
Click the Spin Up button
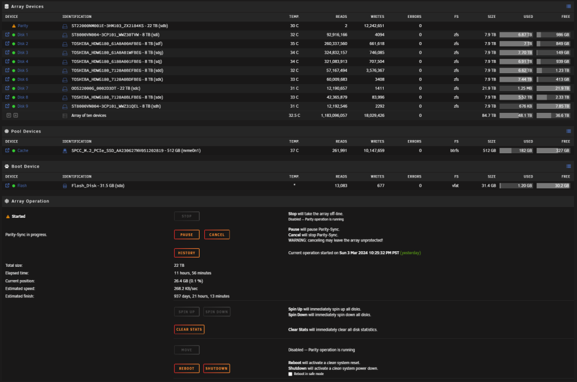click(x=186, y=312)
